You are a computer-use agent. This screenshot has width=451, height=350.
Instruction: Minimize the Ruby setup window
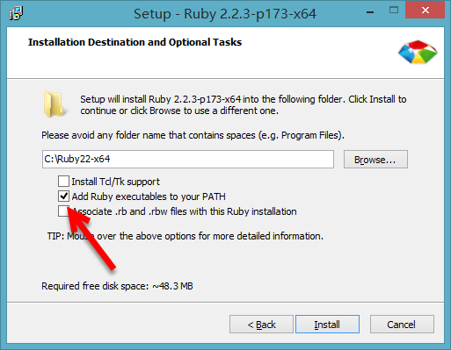pos(370,11)
